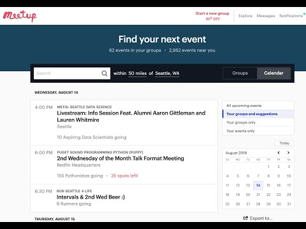Screen dimensions: 306x229
Task: Click the '6:30 PM' event time
Action: (43, 191)
